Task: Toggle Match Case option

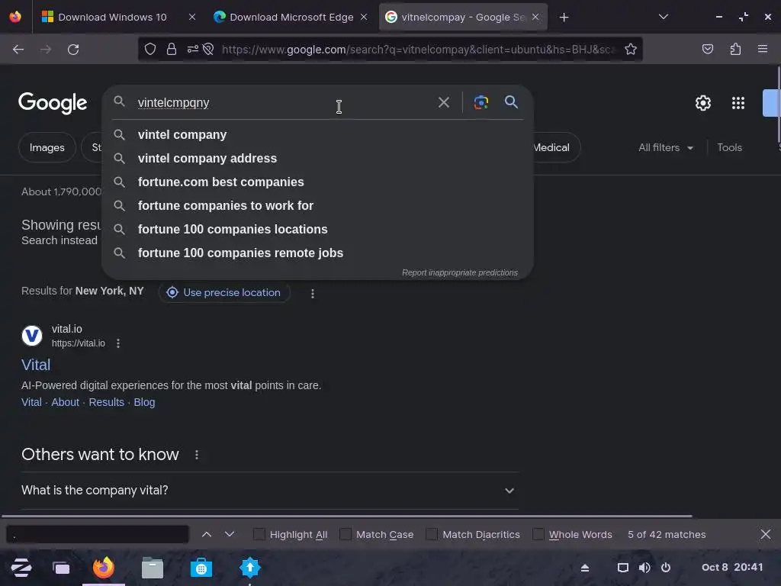Action: point(346,534)
